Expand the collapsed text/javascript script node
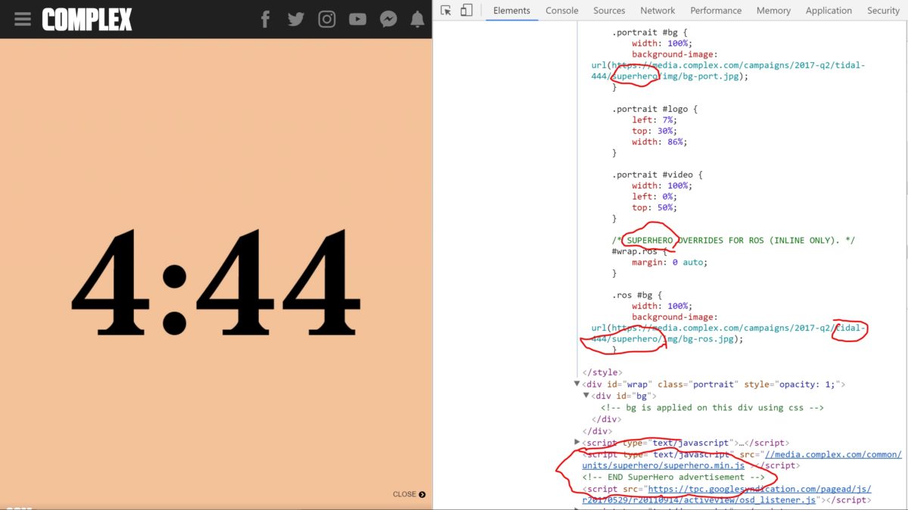Image resolution: width=908 pixels, height=510 pixels. point(577,443)
